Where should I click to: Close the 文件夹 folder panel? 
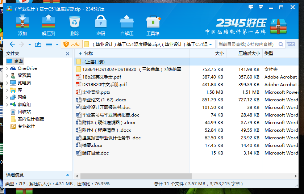coord(67,54)
